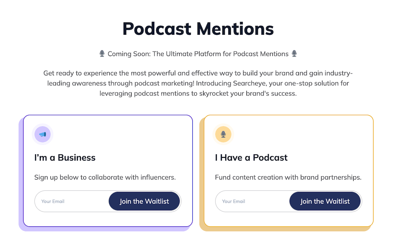Click the Your Email field on the podcast card
This screenshot has width=400, height=252.
point(248,201)
